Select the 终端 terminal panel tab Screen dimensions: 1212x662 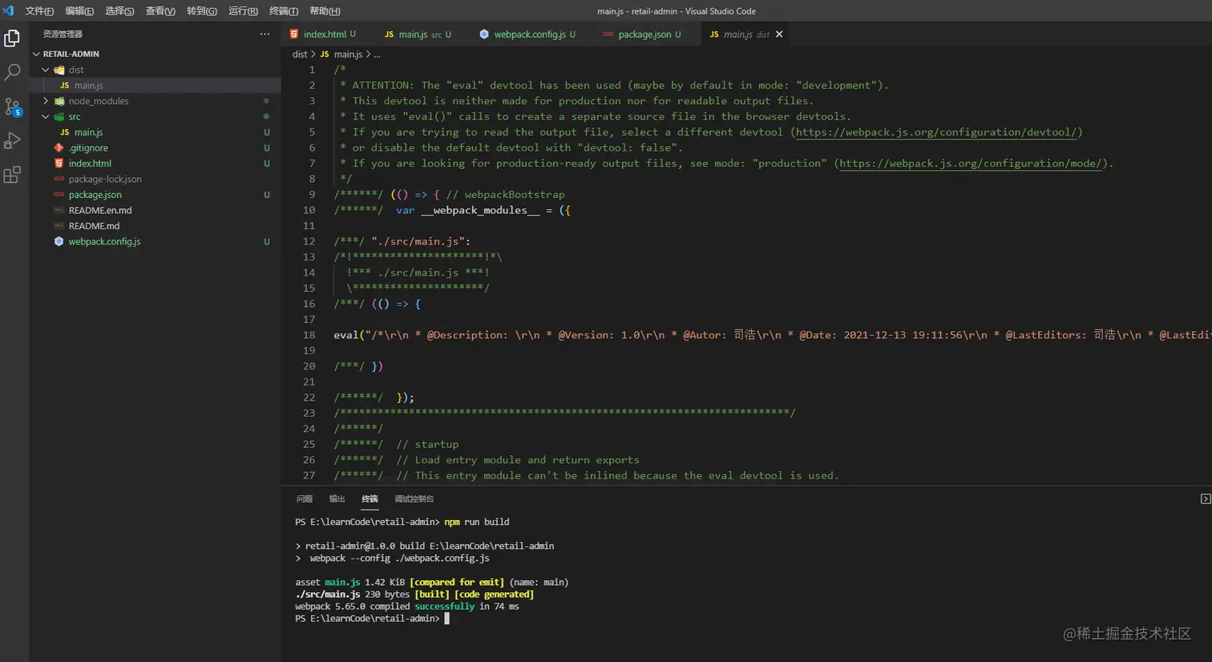click(x=370, y=499)
